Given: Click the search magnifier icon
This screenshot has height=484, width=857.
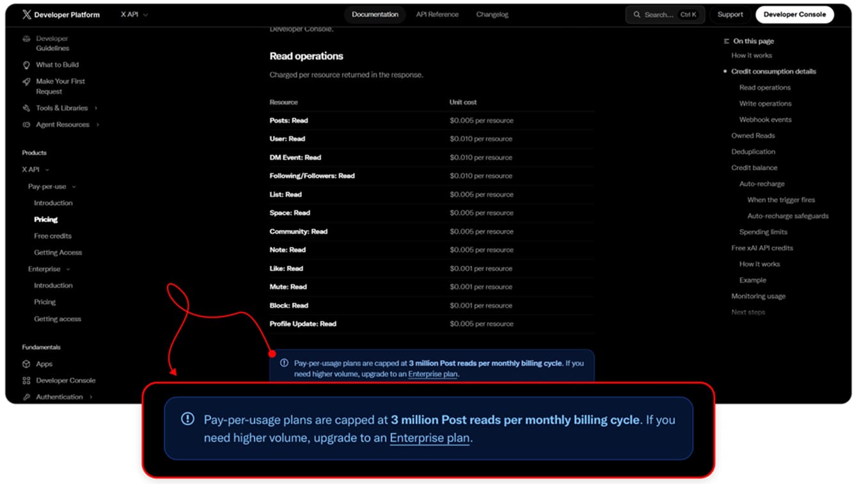Looking at the screenshot, I should 636,15.
